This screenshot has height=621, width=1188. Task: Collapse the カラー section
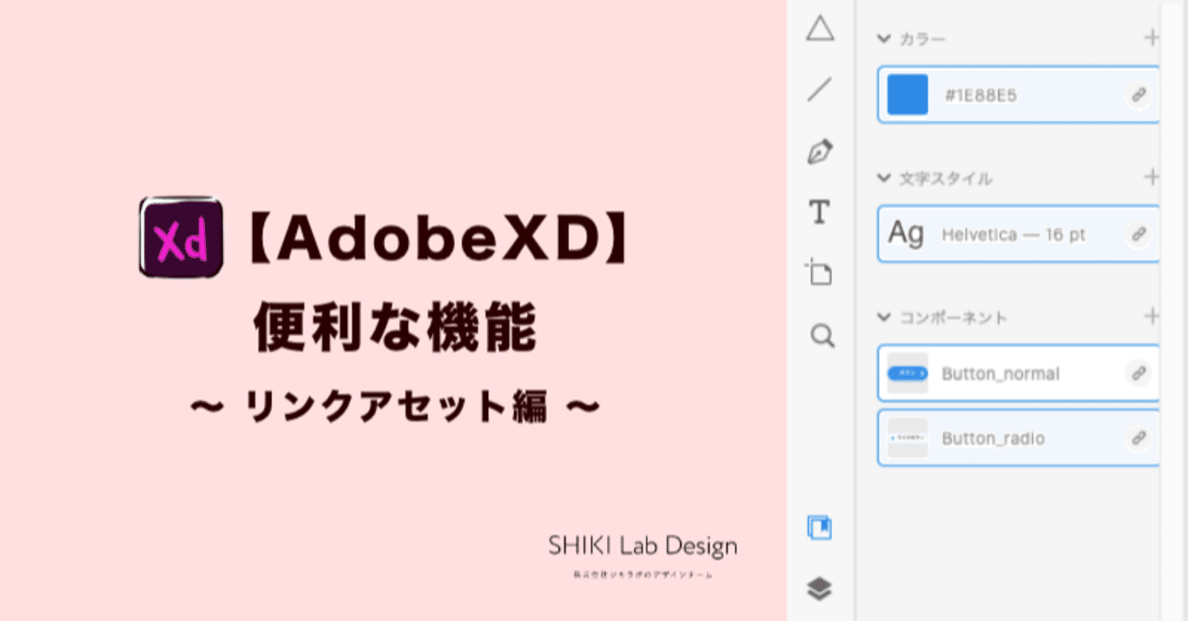click(884, 38)
